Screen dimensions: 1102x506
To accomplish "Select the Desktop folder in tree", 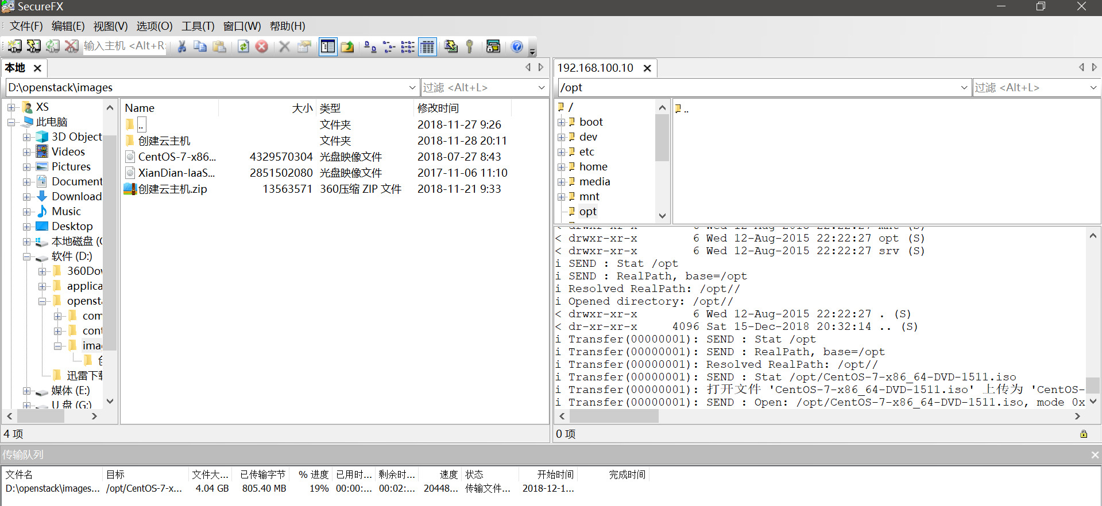I will tap(72, 226).
